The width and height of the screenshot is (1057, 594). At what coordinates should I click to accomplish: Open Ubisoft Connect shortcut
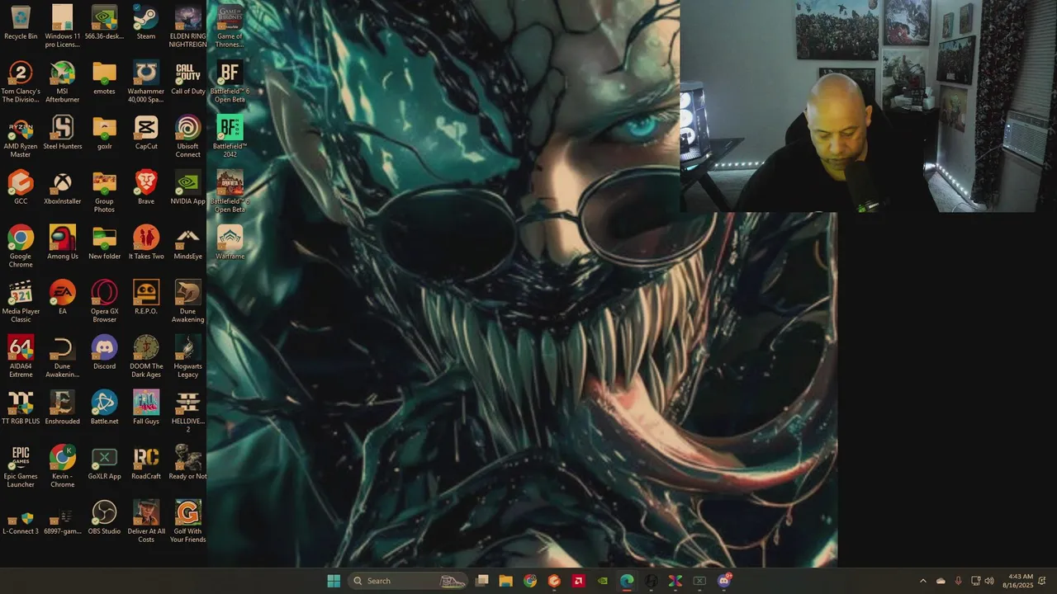[x=187, y=137]
